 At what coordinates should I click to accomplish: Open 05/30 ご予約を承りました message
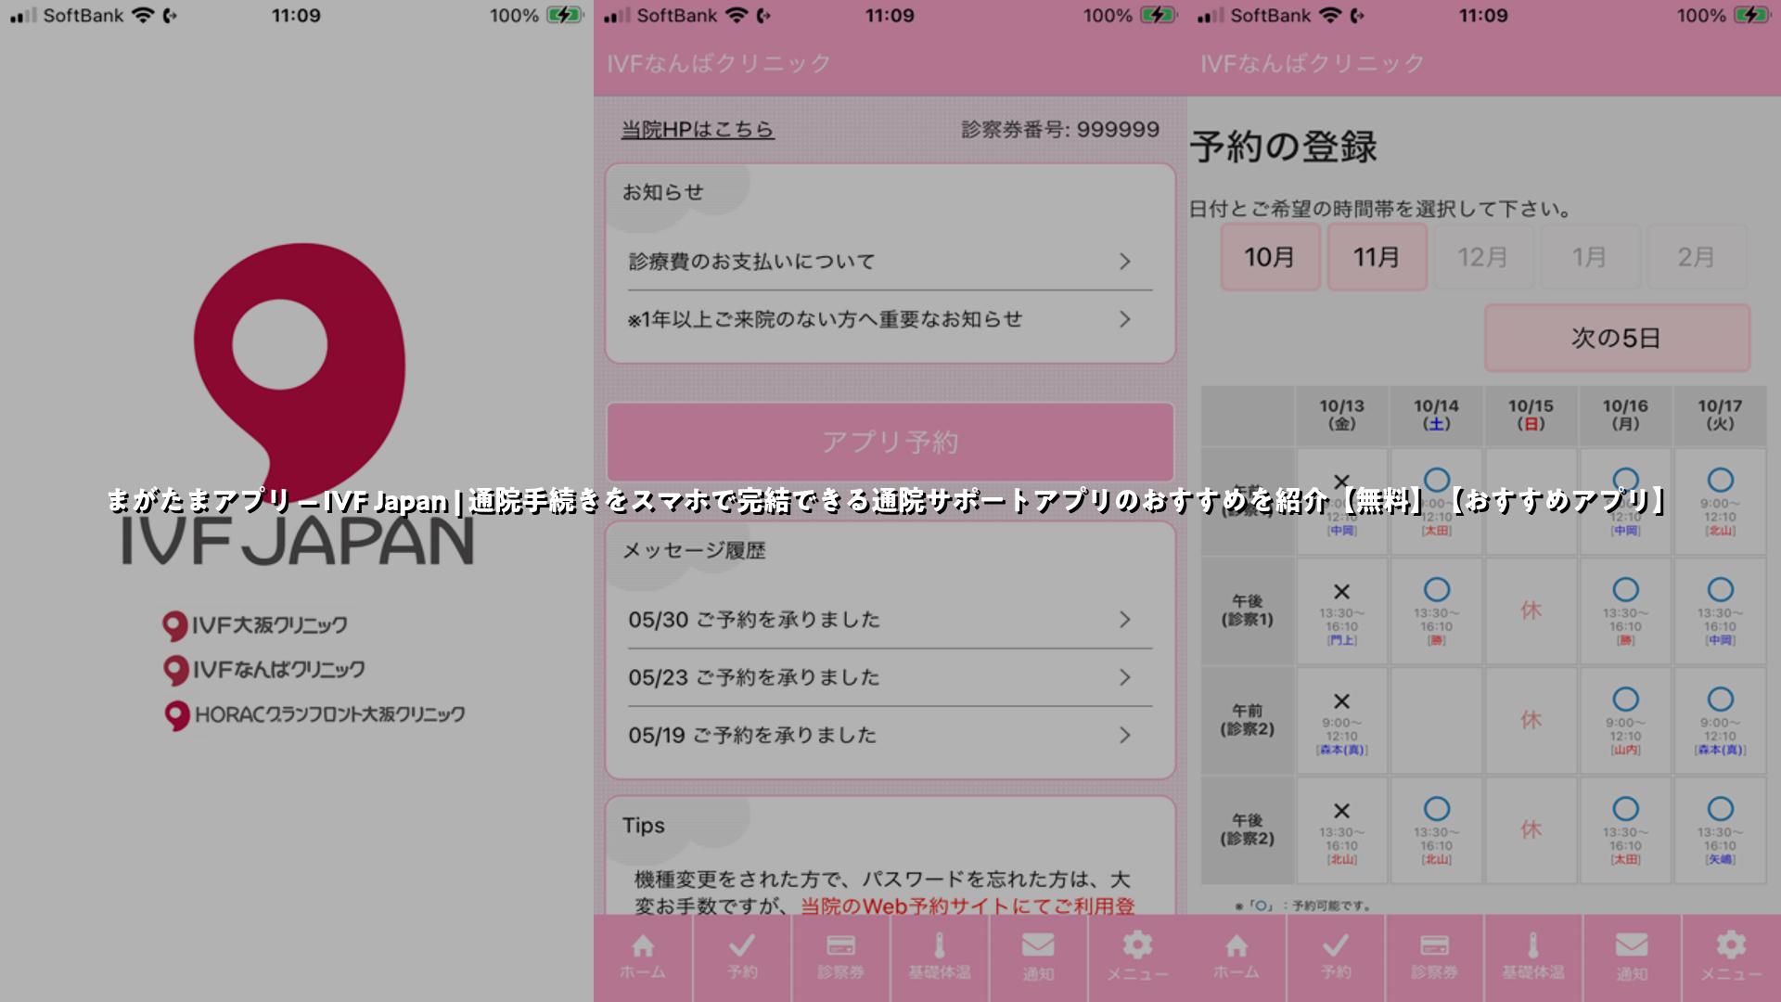(890, 620)
